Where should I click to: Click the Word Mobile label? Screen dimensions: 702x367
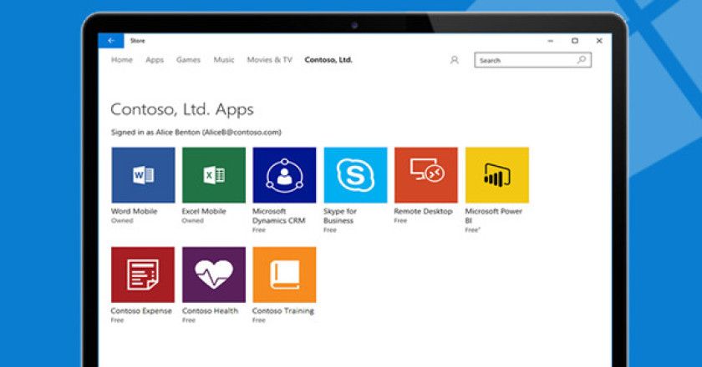pos(135,211)
